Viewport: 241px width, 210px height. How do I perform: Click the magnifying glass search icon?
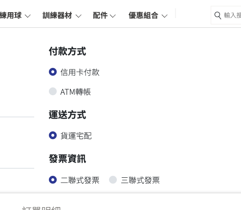click(x=218, y=16)
